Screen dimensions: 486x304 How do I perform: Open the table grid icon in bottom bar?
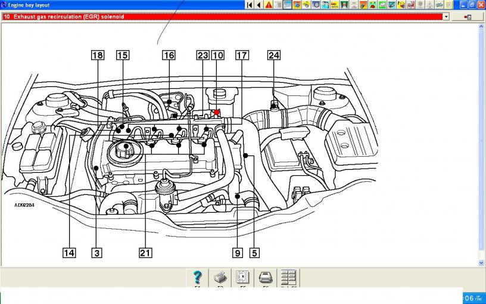click(288, 277)
